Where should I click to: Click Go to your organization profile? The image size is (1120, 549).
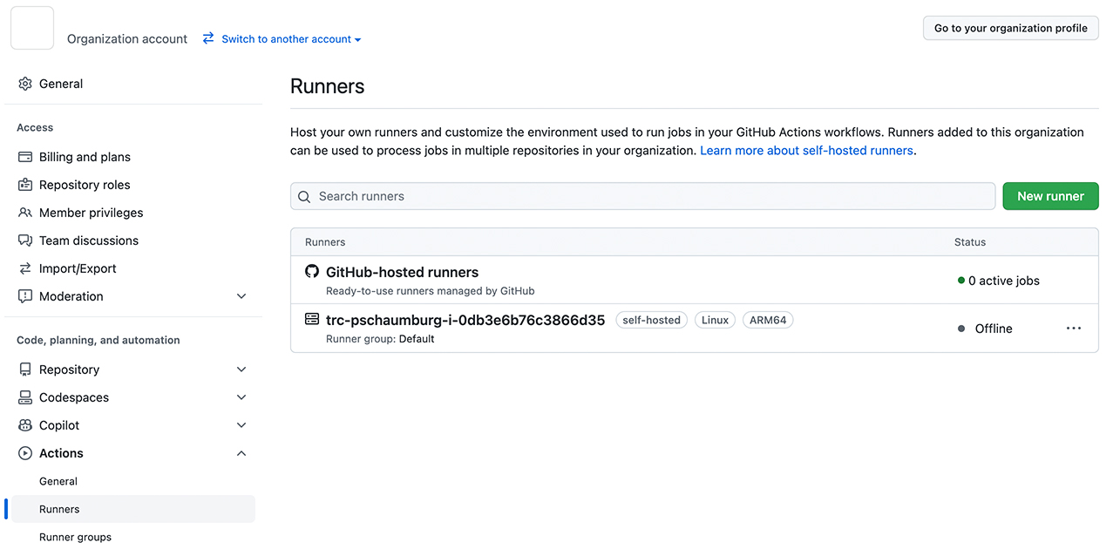(1011, 28)
